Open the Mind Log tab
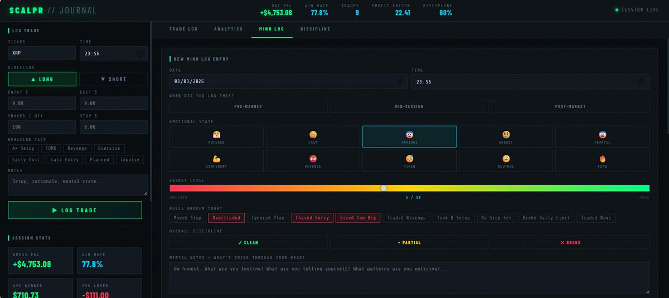669x298 pixels. click(x=272, y=29)
